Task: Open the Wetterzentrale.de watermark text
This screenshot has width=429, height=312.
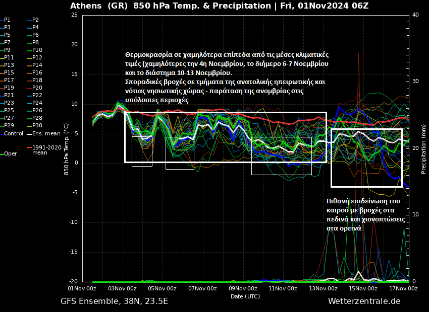Action: (x=364, y=301)
